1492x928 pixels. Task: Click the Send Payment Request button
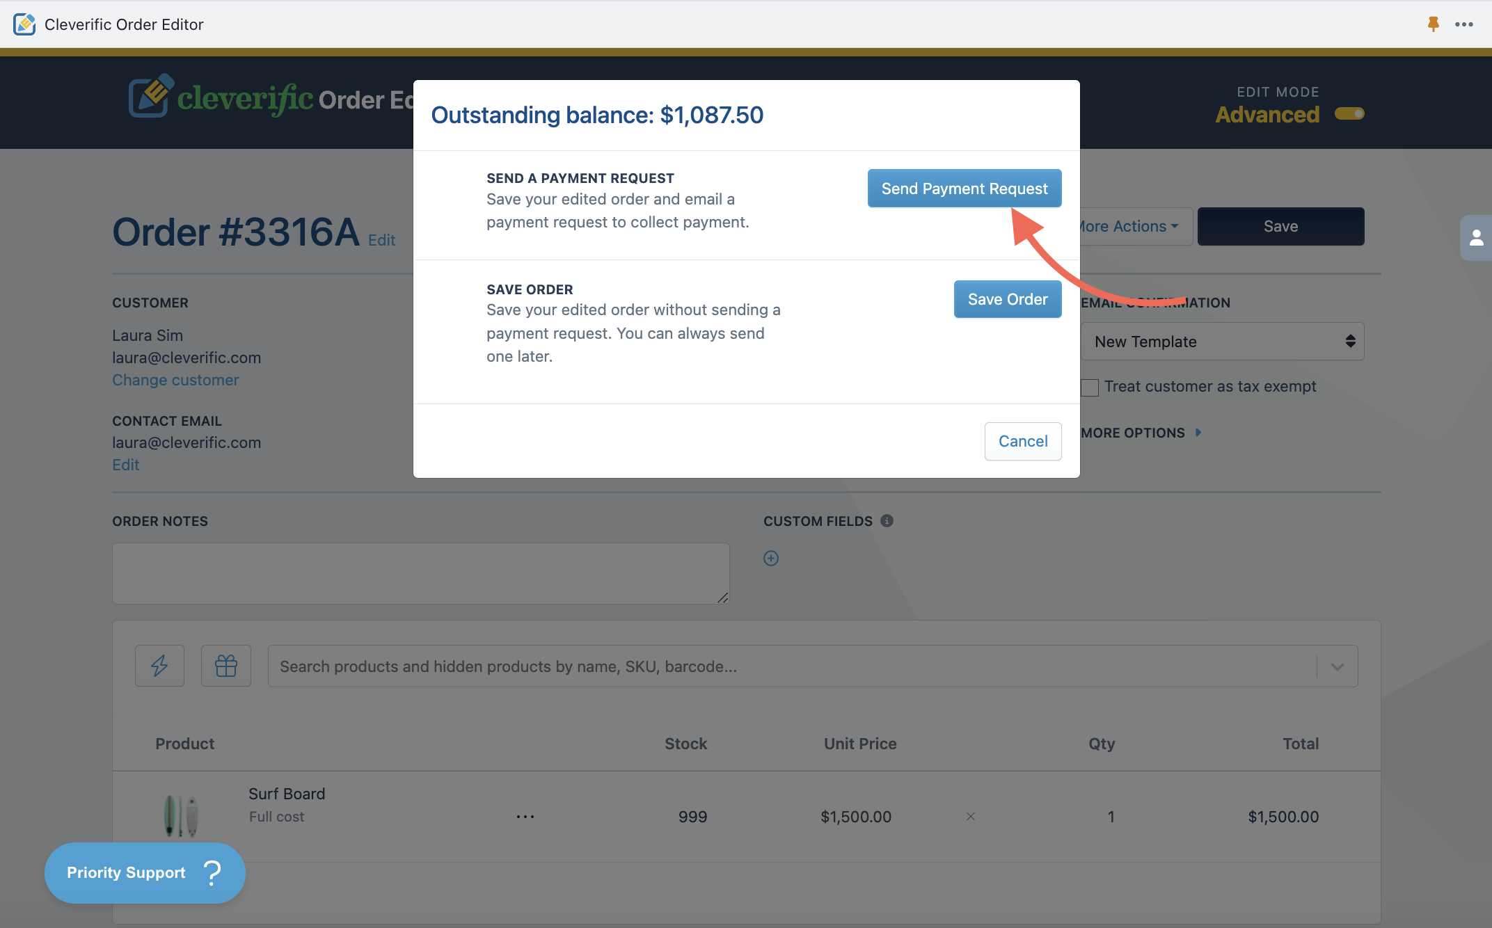point(964,189)
